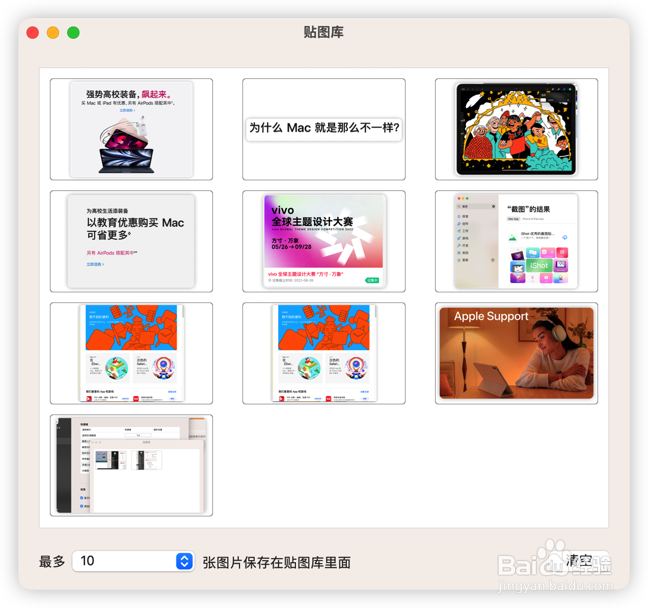Click the 清空 clear button
The height and width of the screenshot is (608, 648).
click(x=579, y=561)
